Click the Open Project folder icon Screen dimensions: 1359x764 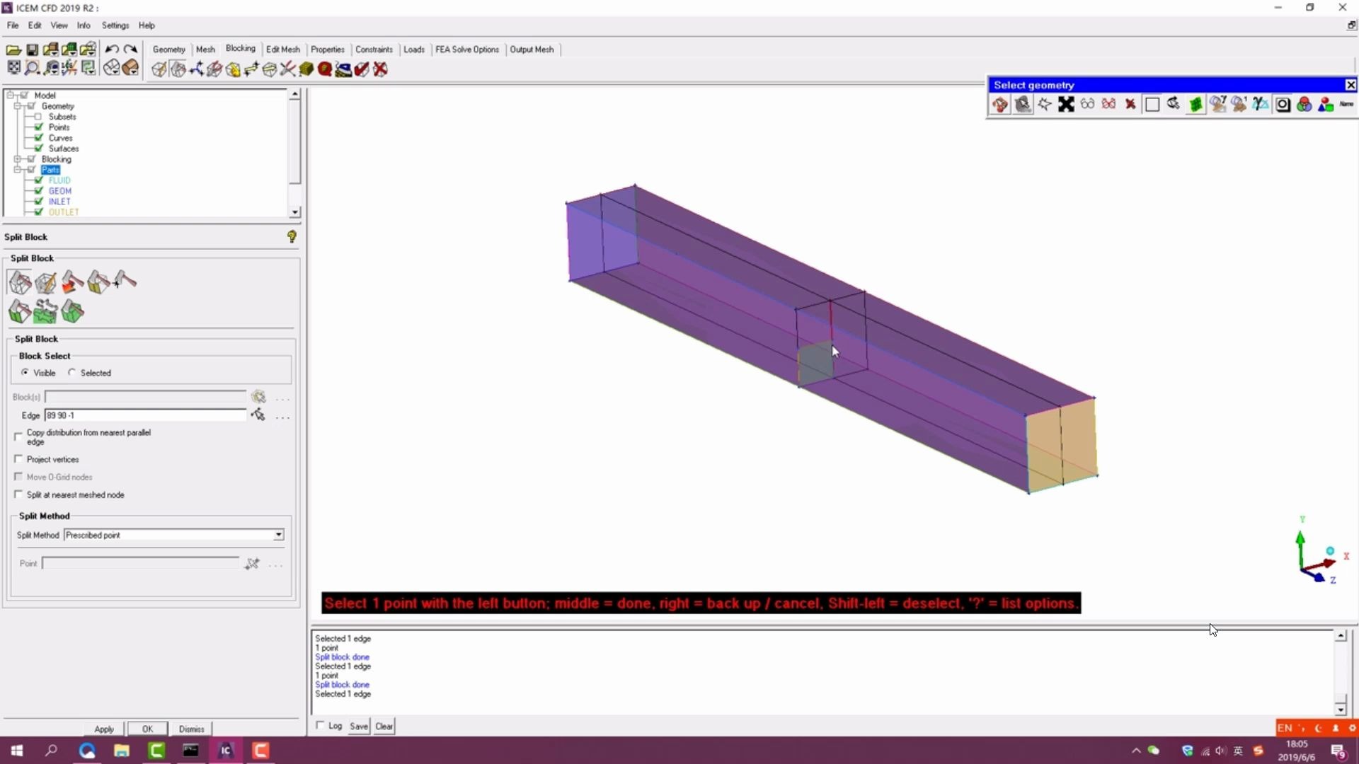click(13, 50)
